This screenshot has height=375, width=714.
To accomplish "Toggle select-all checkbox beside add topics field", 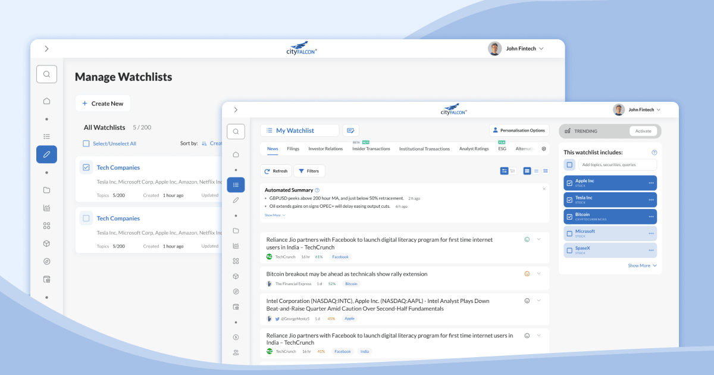I will pyautogui.click(x=569, y=165).
